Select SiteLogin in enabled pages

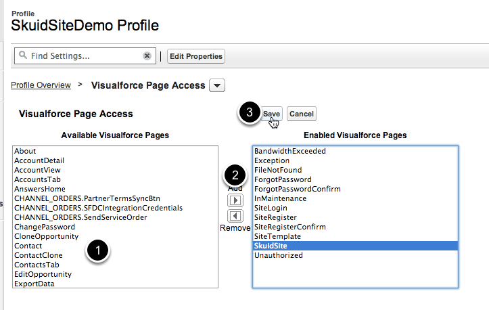pos(271,208)
